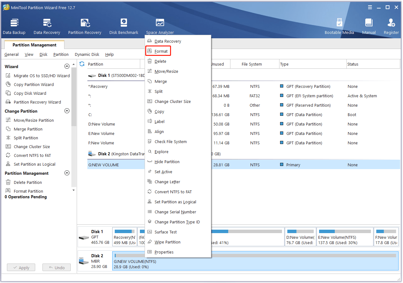Launch Data Recovery from the toolbar

[47, 25]
